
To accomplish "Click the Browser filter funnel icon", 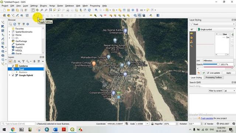I will 19,24.
